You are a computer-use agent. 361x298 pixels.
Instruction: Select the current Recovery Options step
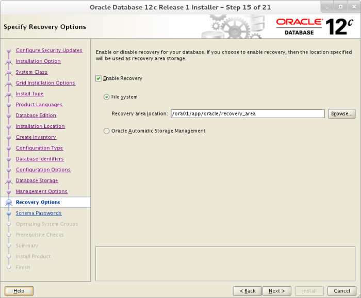coord(38,202)
